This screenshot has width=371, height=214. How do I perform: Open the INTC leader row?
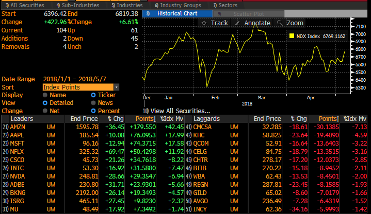(x=93, y=168)
